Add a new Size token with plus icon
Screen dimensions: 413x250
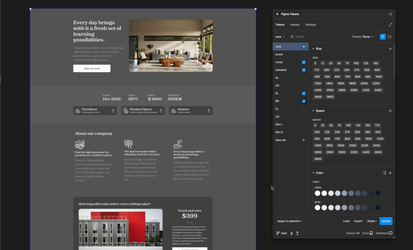[390, 49]
